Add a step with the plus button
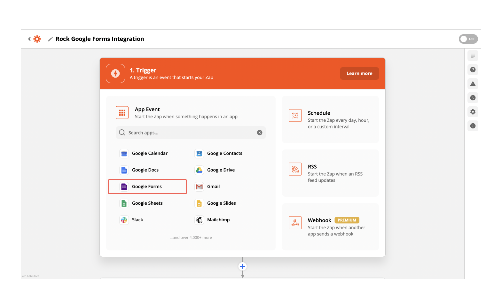The width and height of the screenshot is (502, 305). tap(243, 266)
